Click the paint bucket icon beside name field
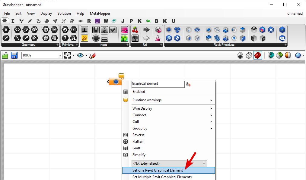 [x=188, y=84]
